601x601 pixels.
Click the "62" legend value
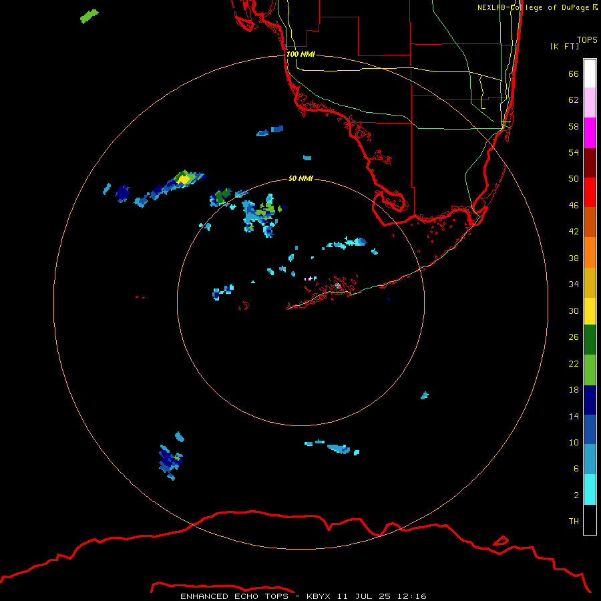(x=574, y=100)
